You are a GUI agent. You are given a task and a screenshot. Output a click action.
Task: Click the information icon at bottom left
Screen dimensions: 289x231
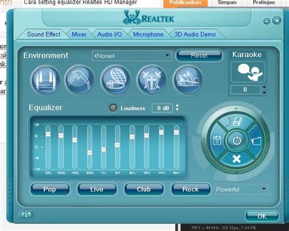26,215
